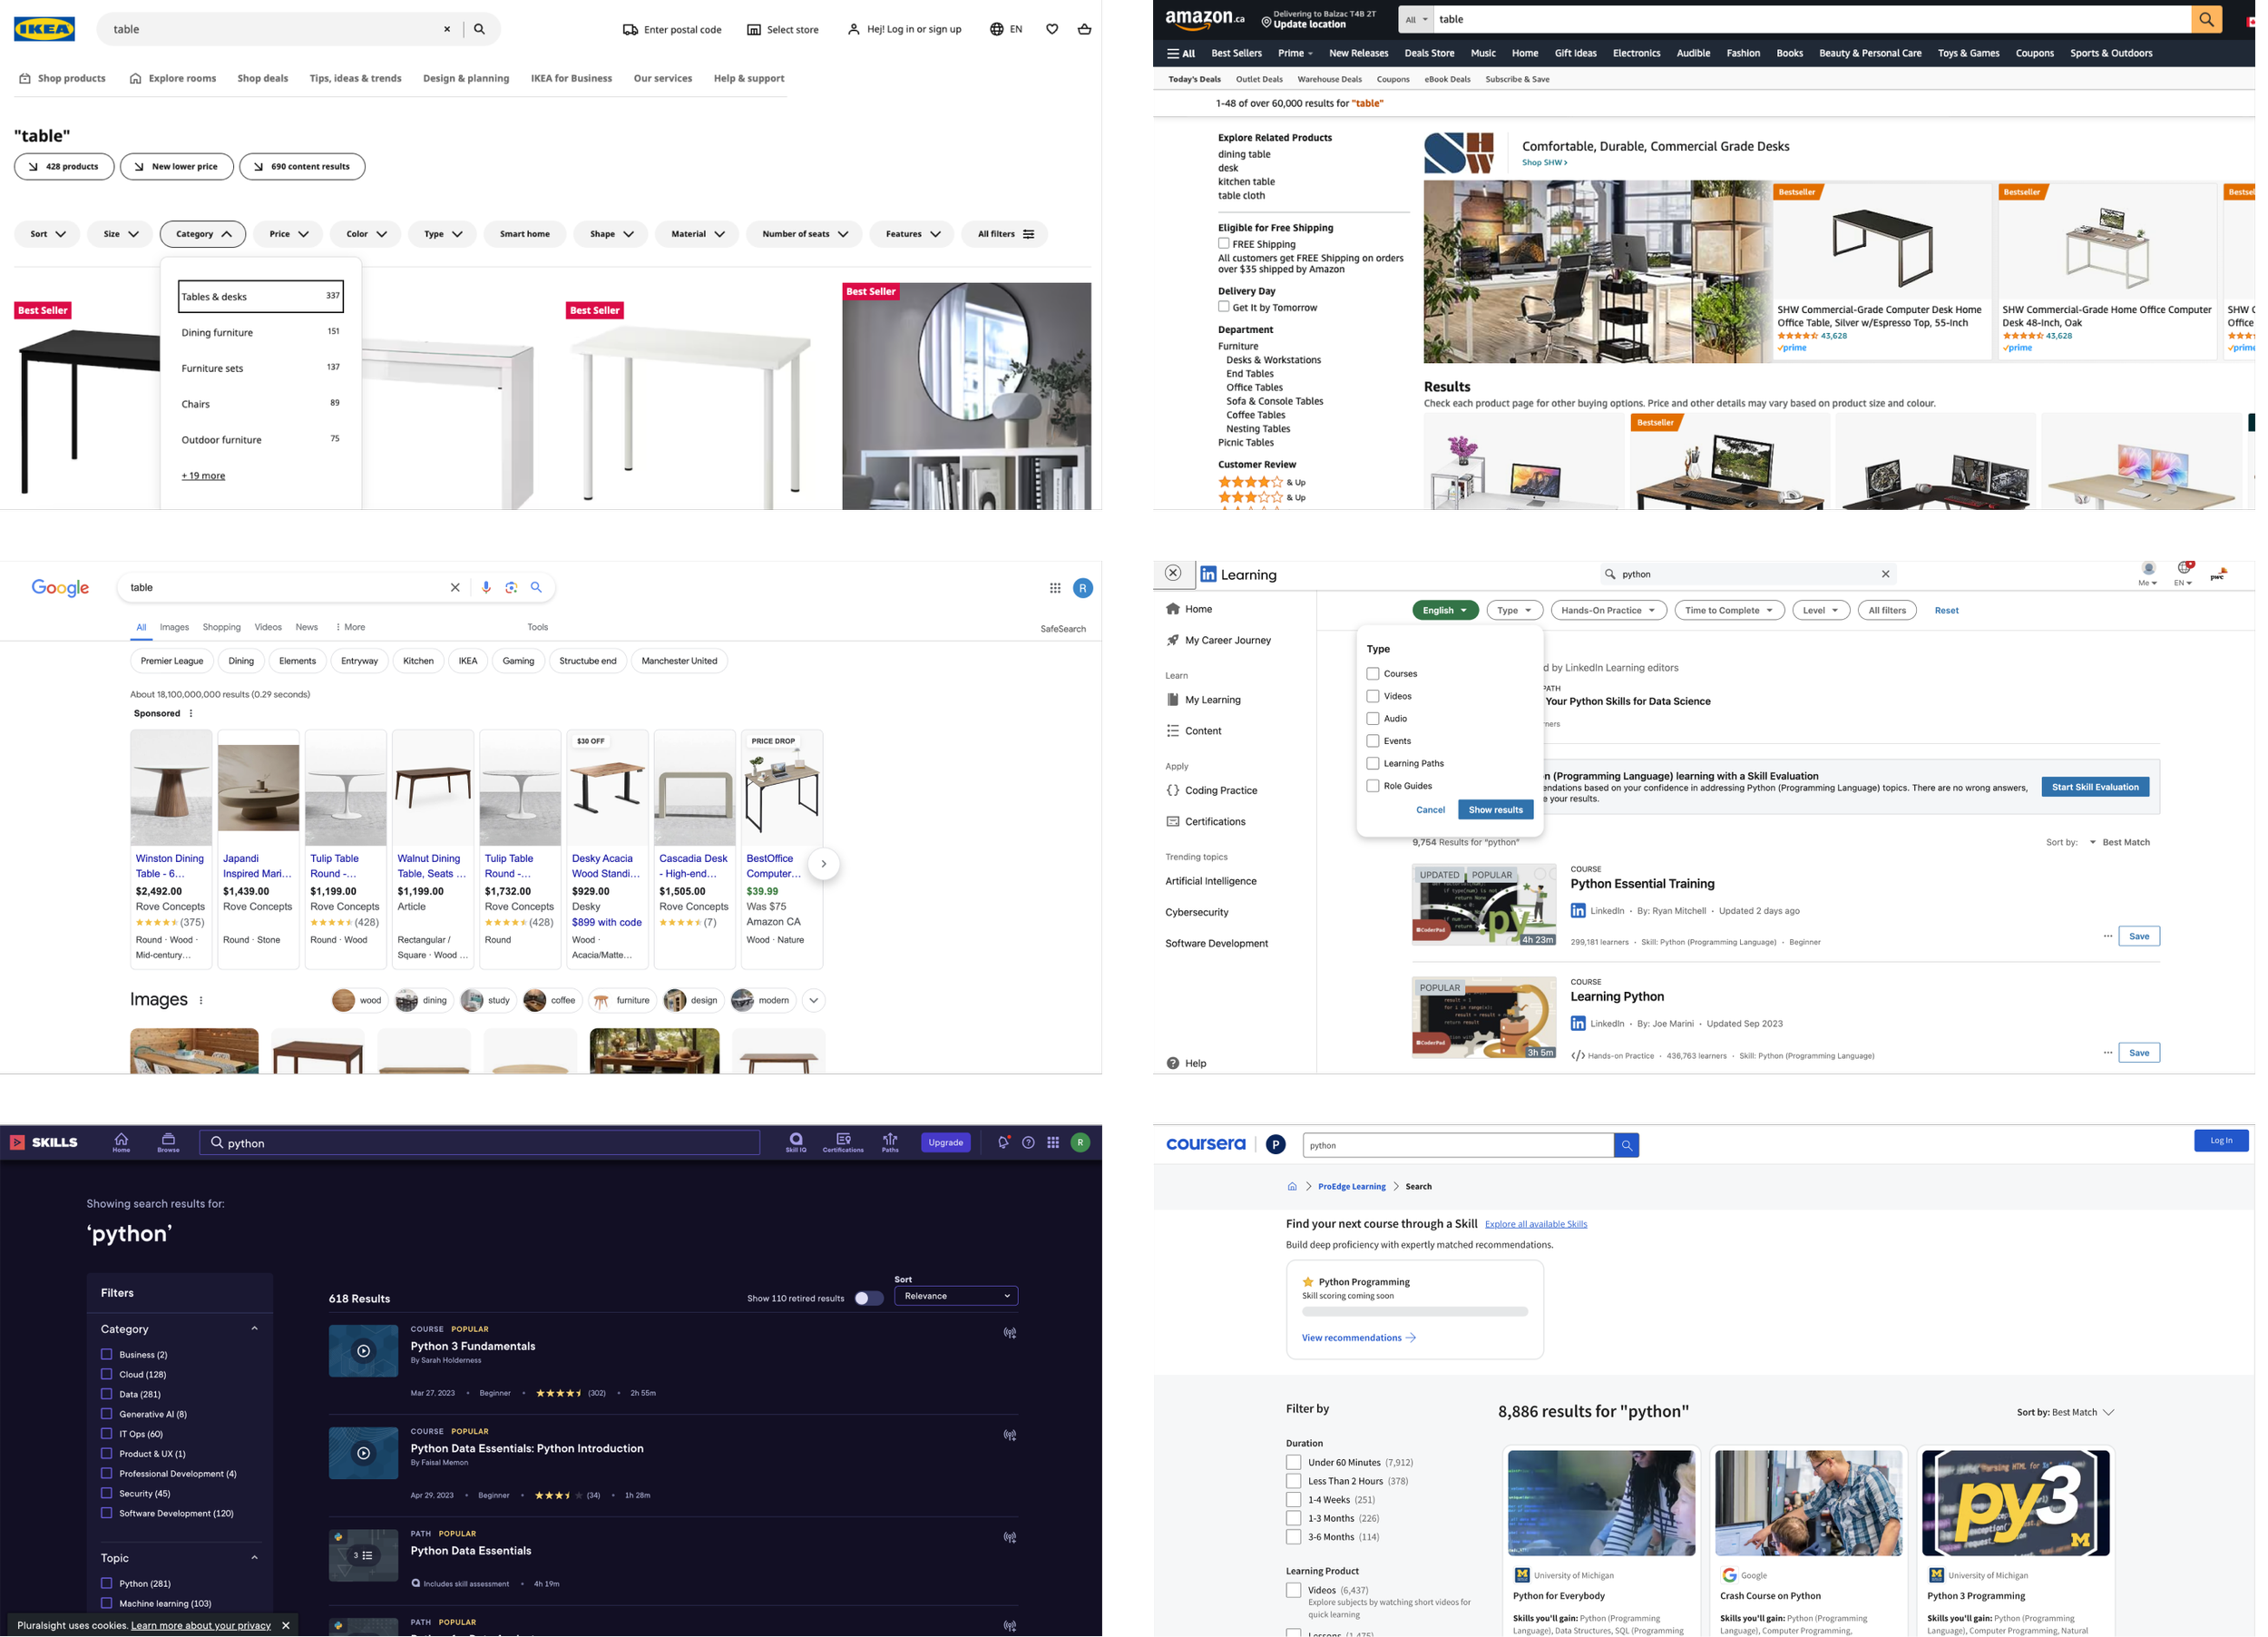Open LinkedIn My Learning sidebar item
Screen dimensions: 2268x1637
click(1212, 700)
